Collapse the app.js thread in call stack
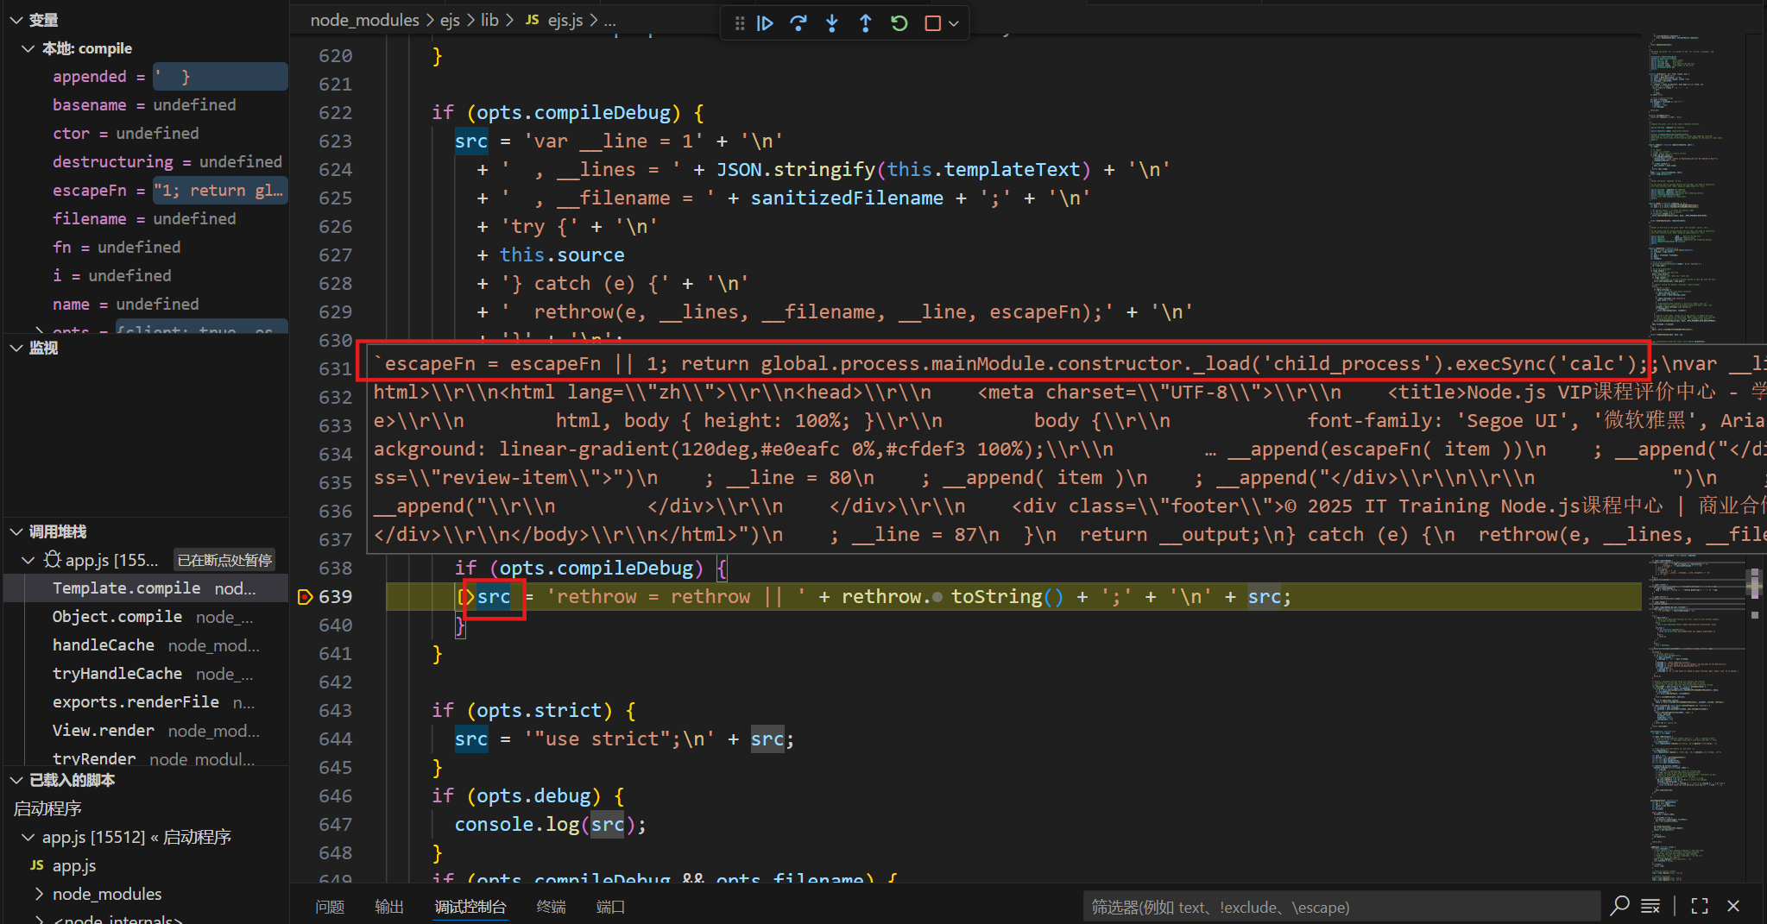1767x924 pixels. (28, 560)
